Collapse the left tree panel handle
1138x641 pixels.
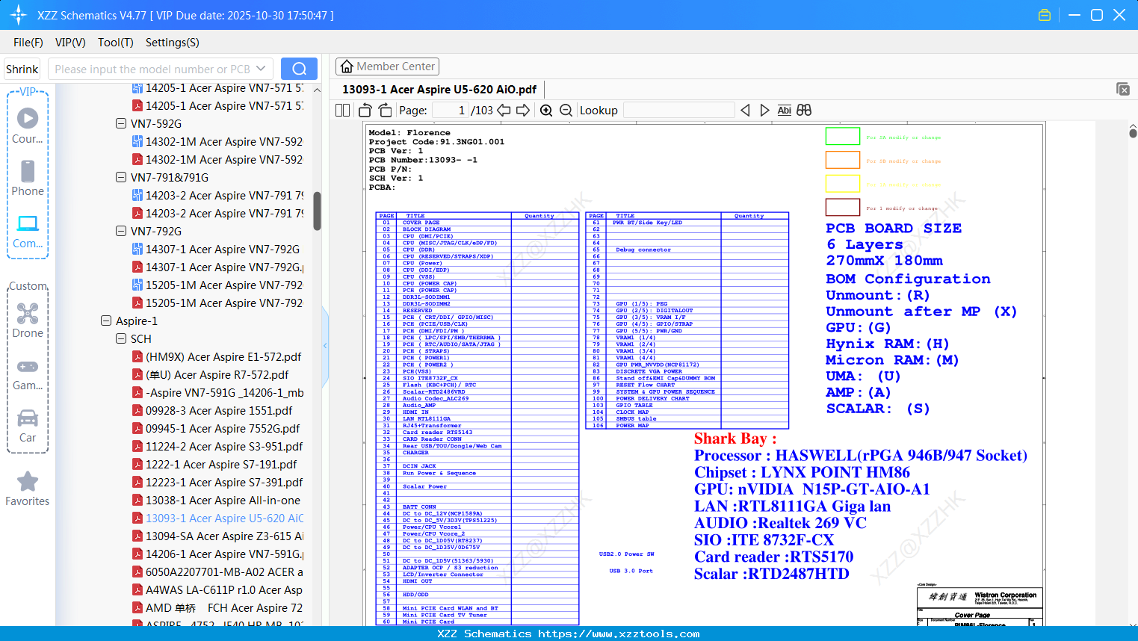click(325, 346)
